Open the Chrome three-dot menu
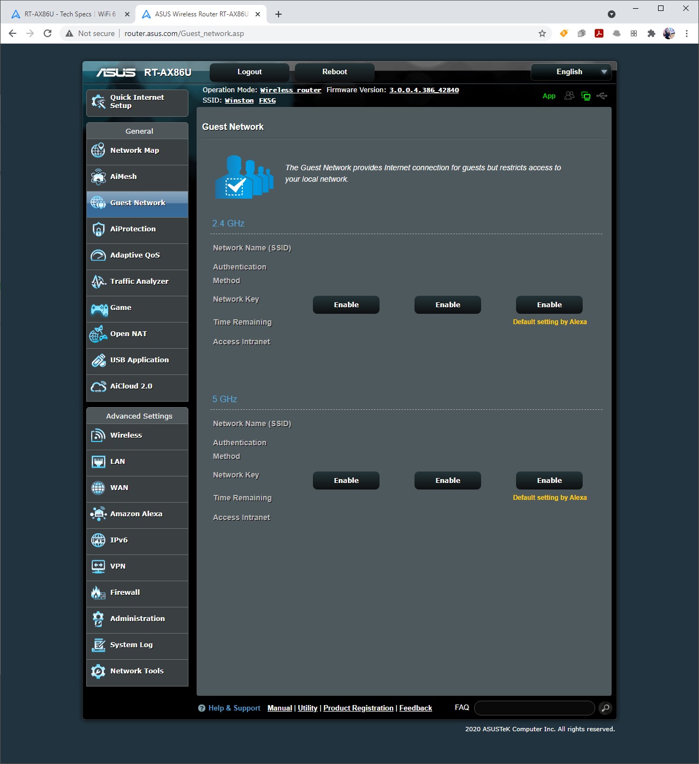This screenshot has height=764, width=699. tap(686, 33)
